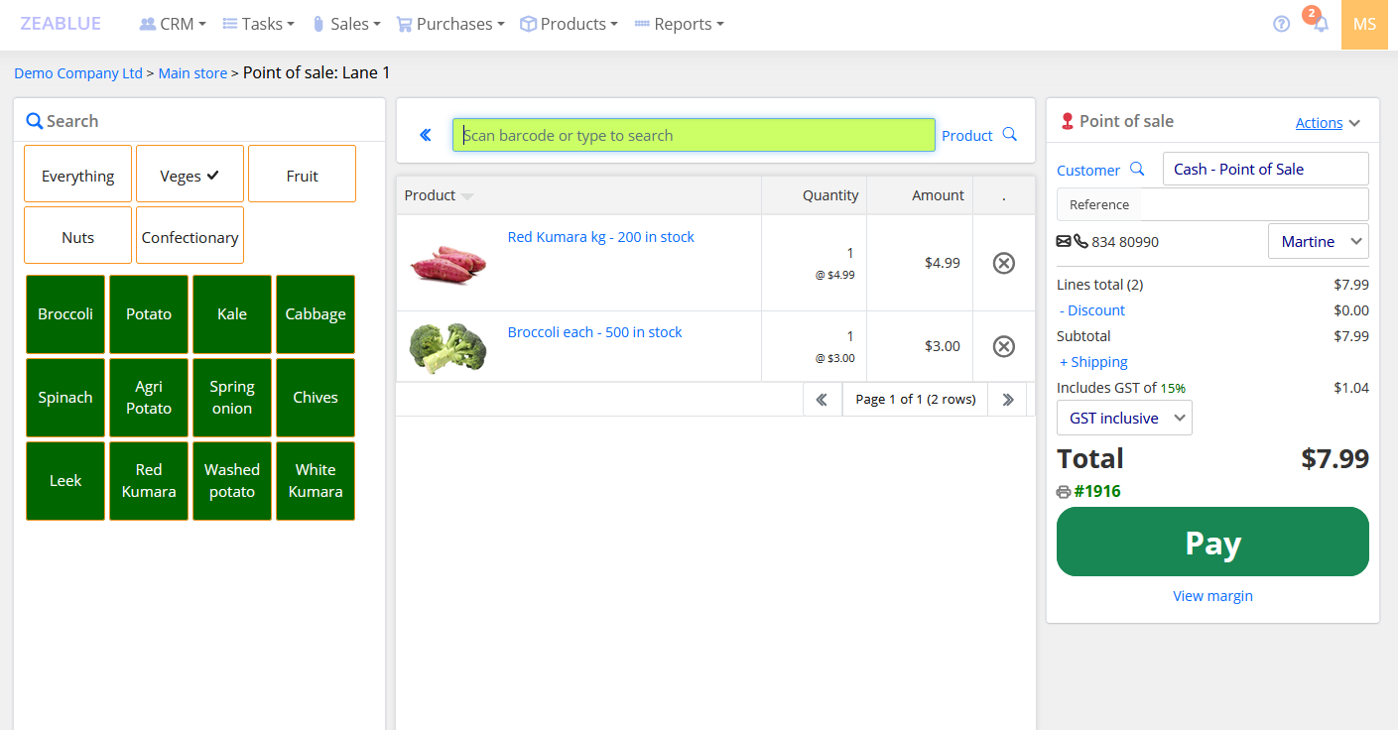Click the Cash - Point of Sale customer field
Viewport: 1398px width, 730px height.
[x=1266, y=169]
